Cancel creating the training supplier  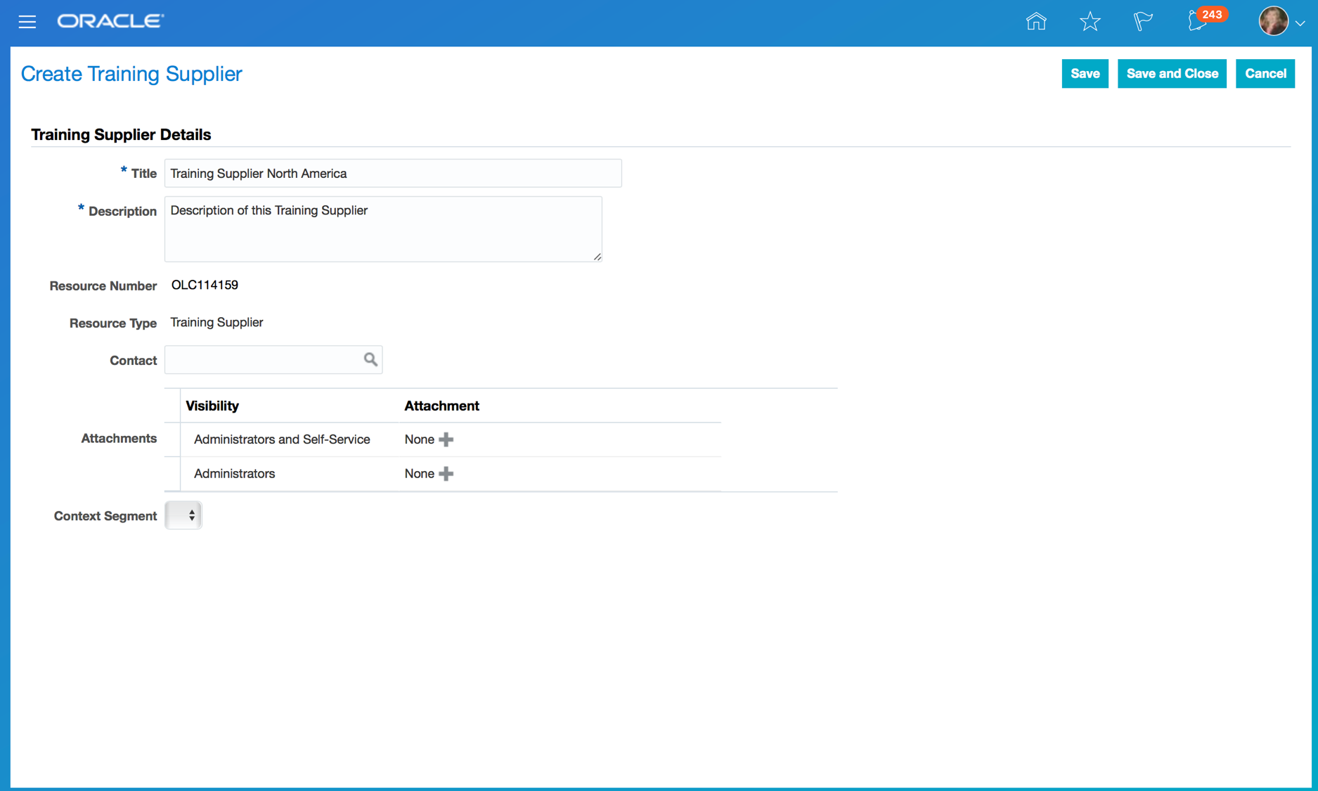pyautogui.click(x=1265, y=74)
